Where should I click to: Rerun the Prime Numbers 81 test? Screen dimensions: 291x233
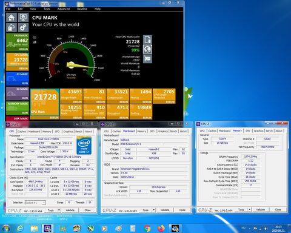click(101, 102)
